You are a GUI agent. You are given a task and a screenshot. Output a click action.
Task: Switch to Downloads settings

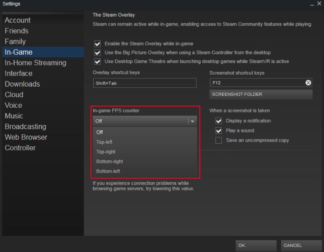tap(43, 84)
